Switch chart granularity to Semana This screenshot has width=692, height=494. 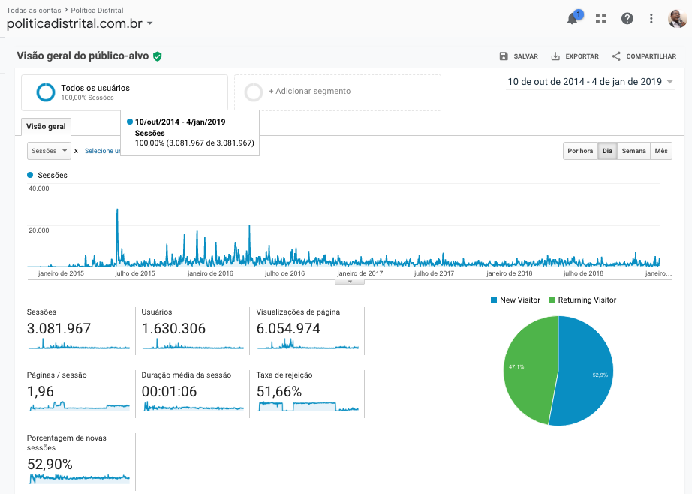pos(633,151)
